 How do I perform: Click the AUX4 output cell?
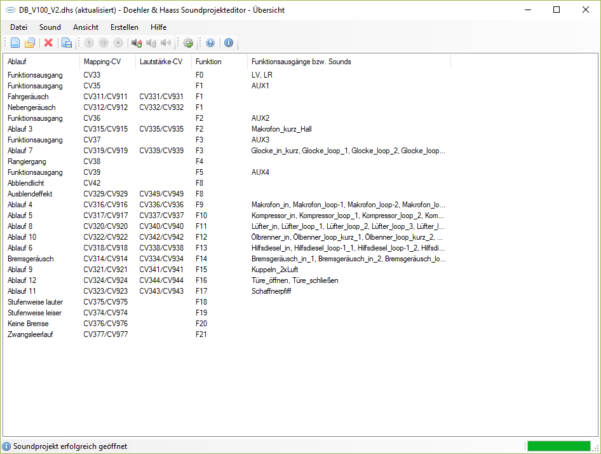point(260,172)
